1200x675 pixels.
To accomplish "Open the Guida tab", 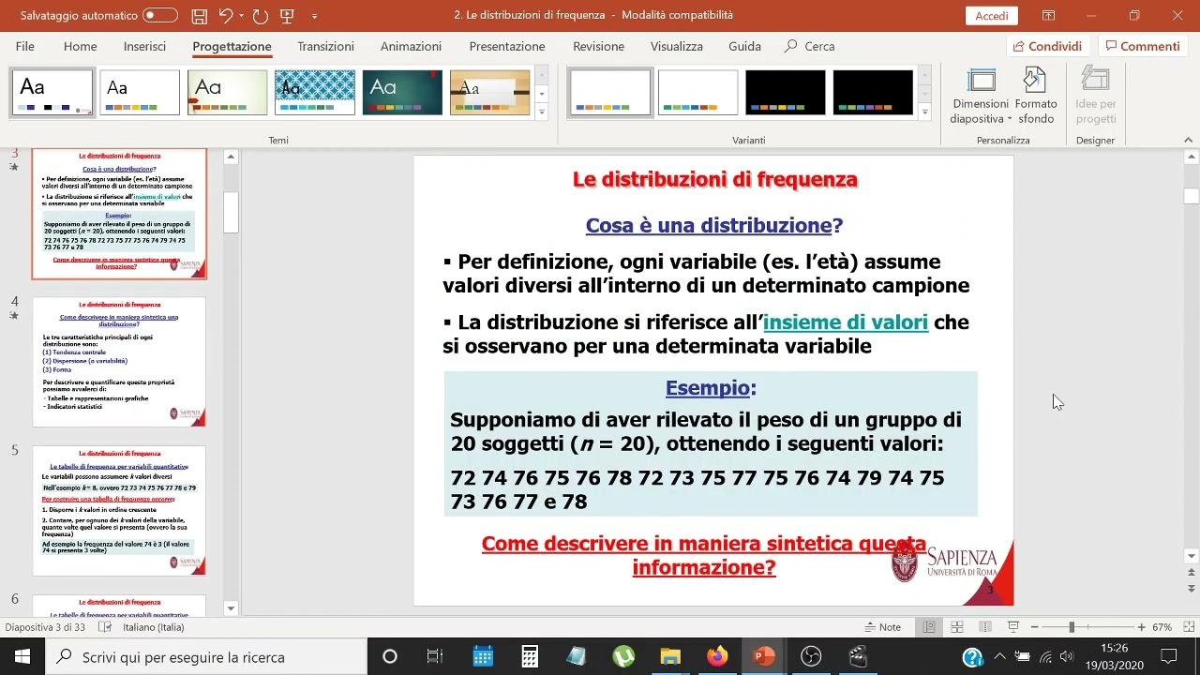I will coord(744,46).
